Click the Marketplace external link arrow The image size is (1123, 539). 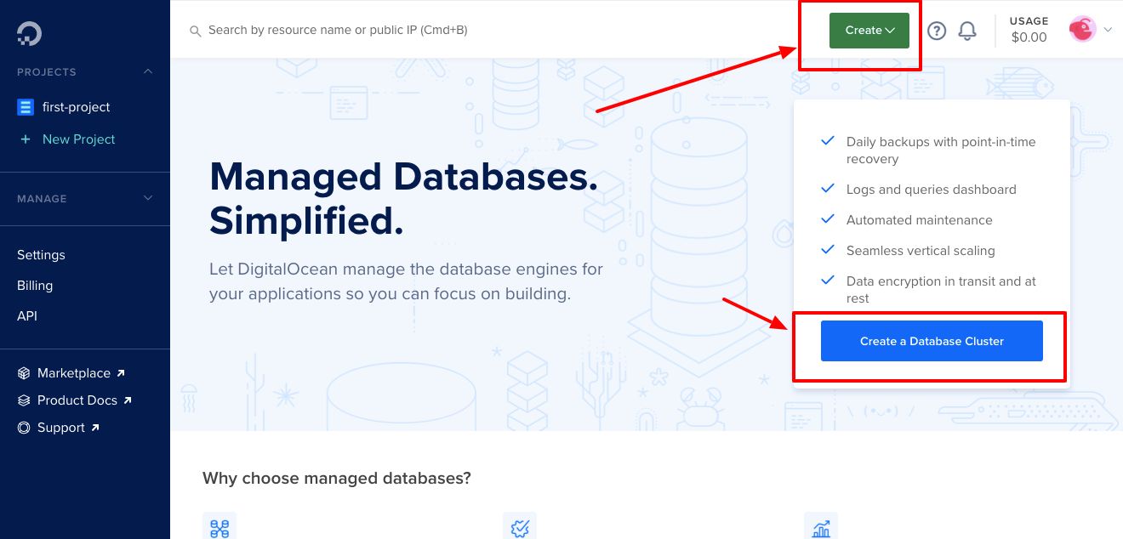[x=121, y=372]
